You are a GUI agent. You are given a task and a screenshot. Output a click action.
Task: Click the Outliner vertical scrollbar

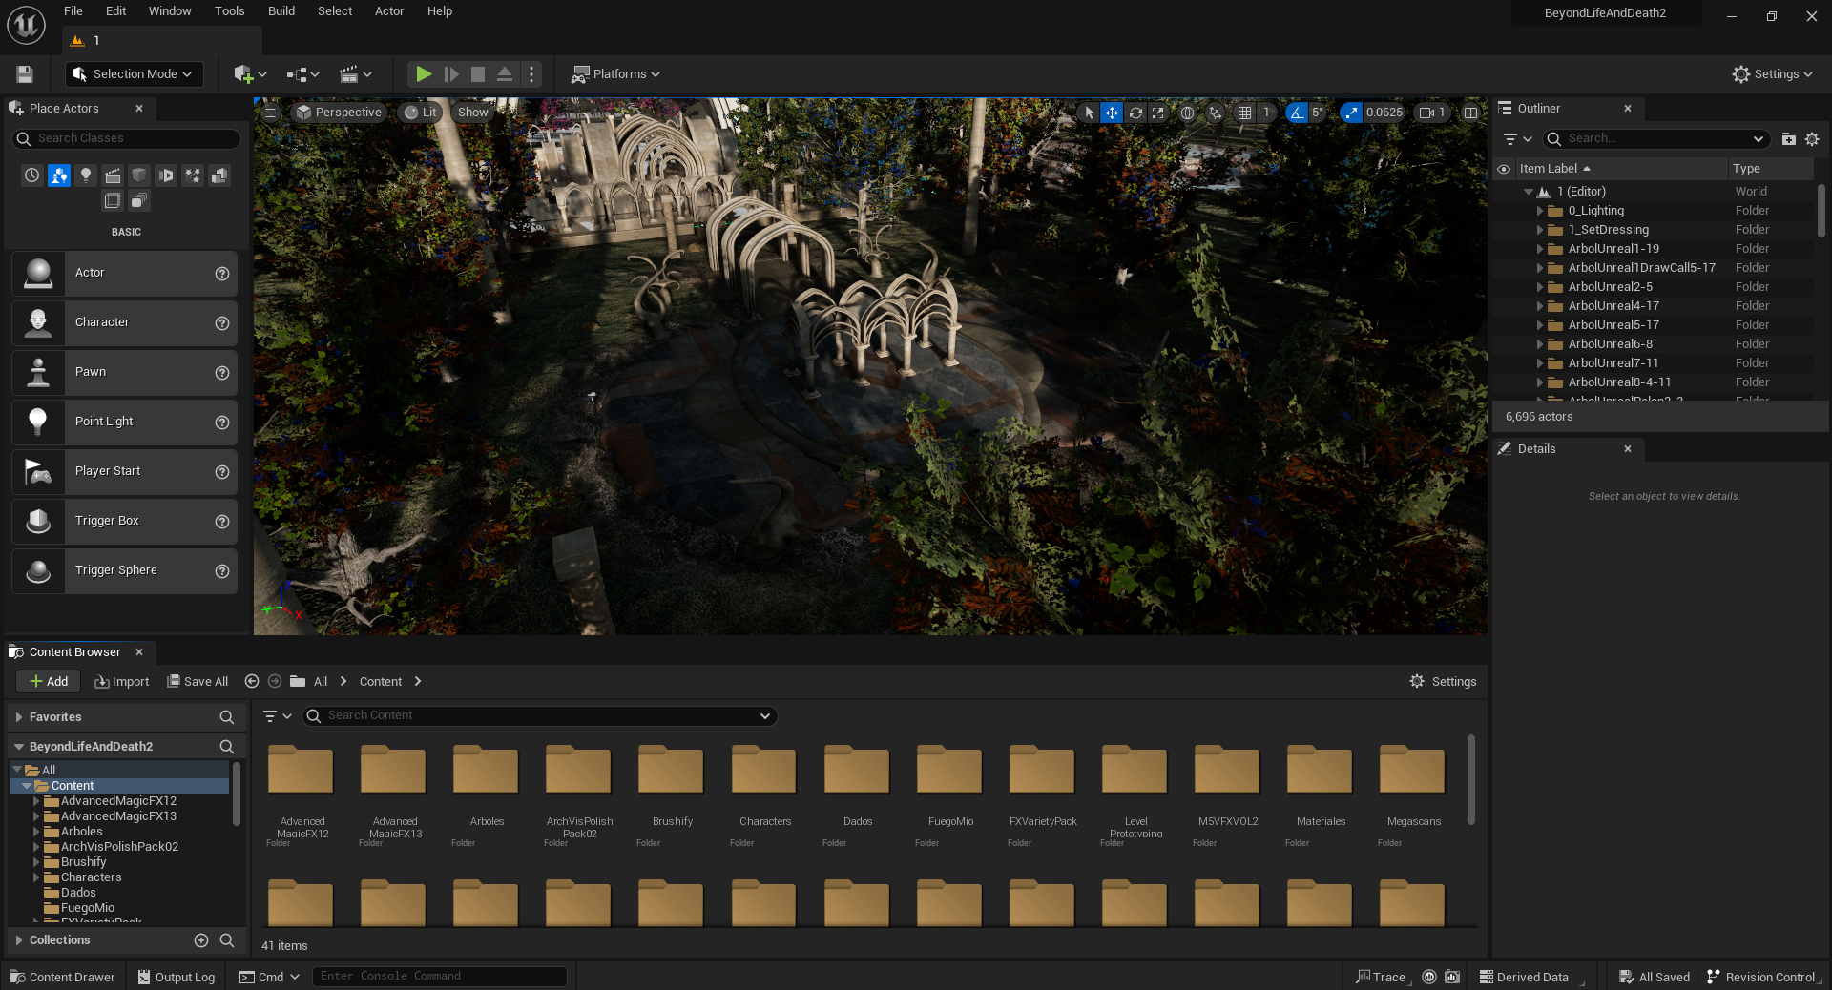point(1822,211)
